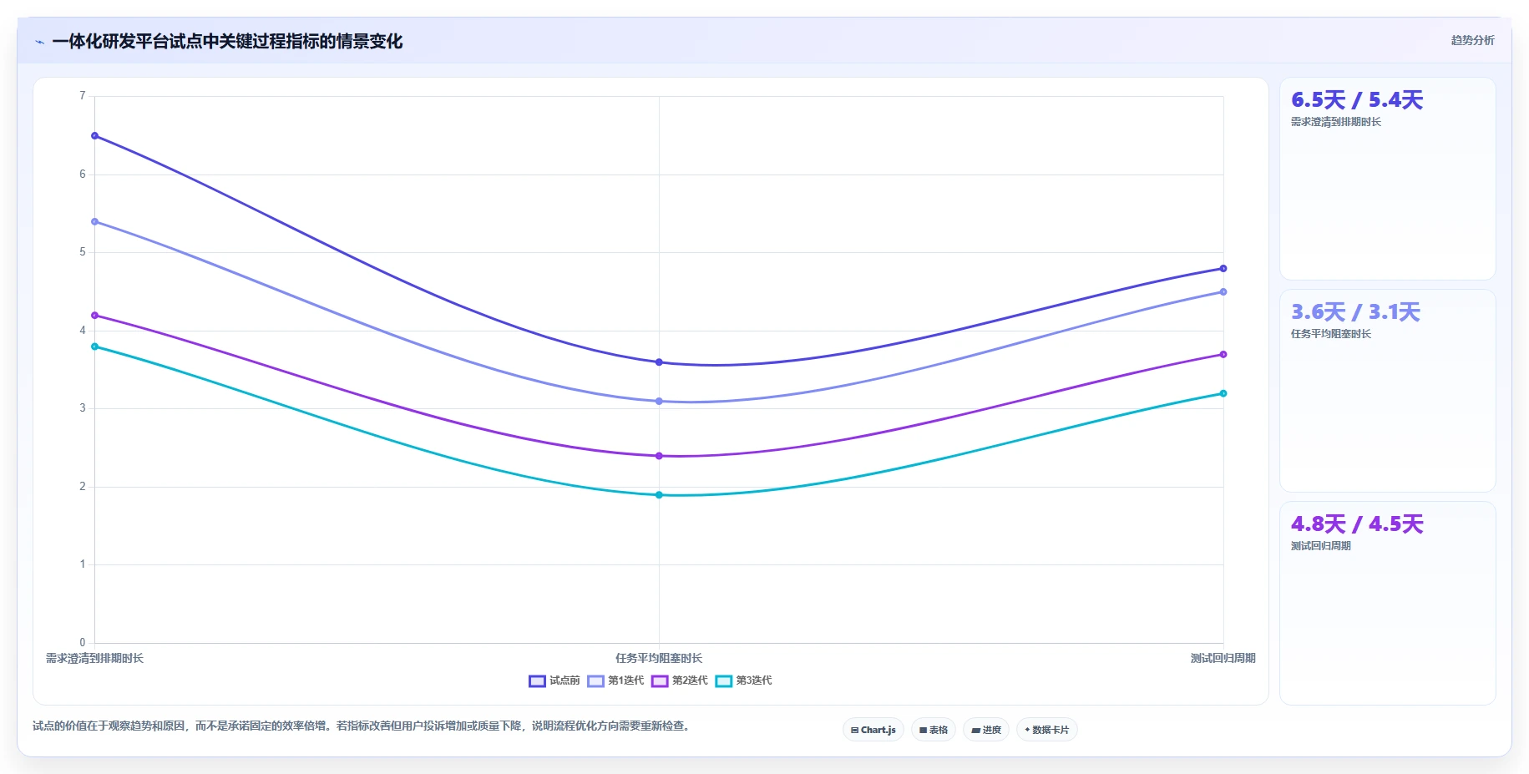Click the y-axis tick label 7

[x=83, y=96]
